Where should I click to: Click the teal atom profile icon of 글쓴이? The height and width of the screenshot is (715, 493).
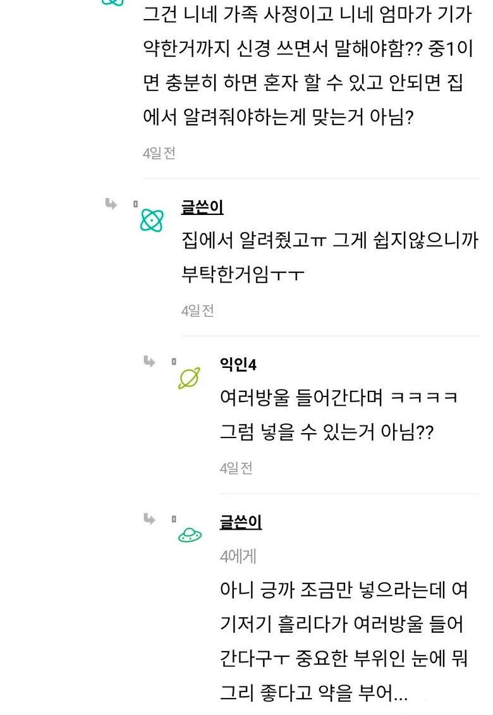[x=151, y=221]
